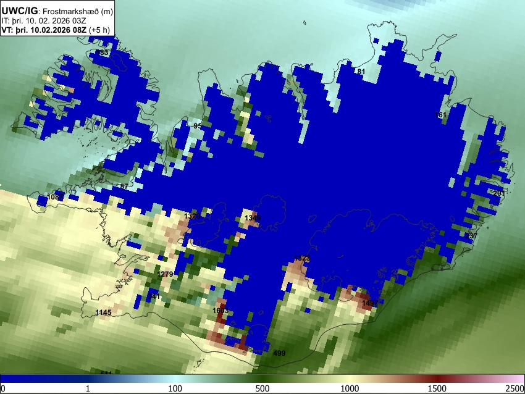Click the map value '1349'
The width and height of the screenshot is (525, 394).
click(253, 218)
